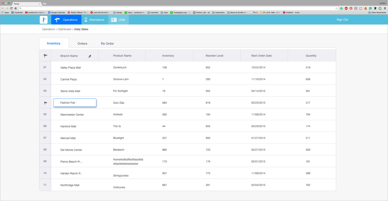This screenshot has width=388, height=201.
Task: Toggle the flag icon in the table header
Action: coord(45,55)
